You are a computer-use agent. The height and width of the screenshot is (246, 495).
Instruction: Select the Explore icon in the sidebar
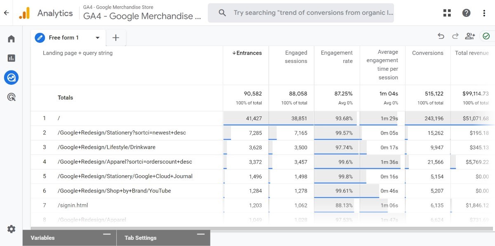pyautogui.click(x=11, y=77)
